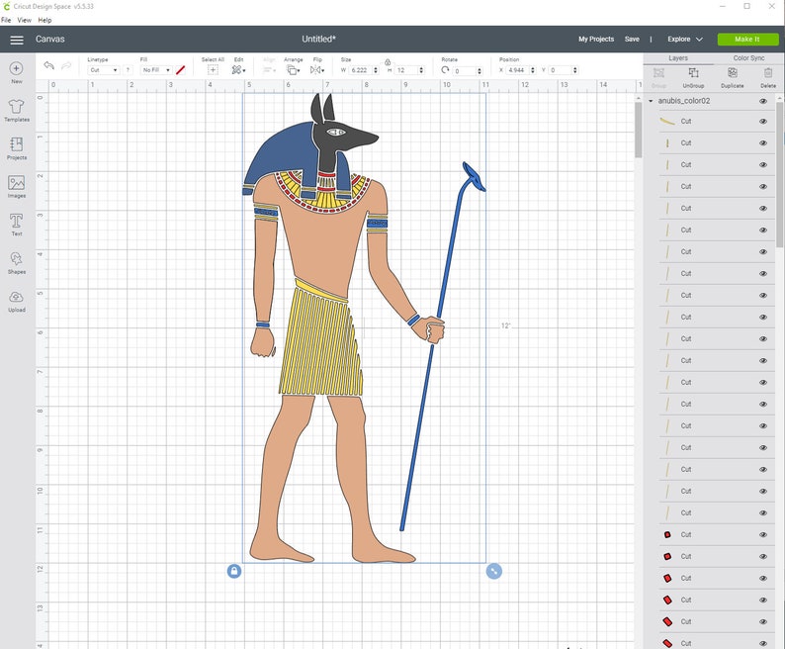Viewport: 785px width, 649px height.
Task: Open the File menu
Action: click(x=6, y=20)
